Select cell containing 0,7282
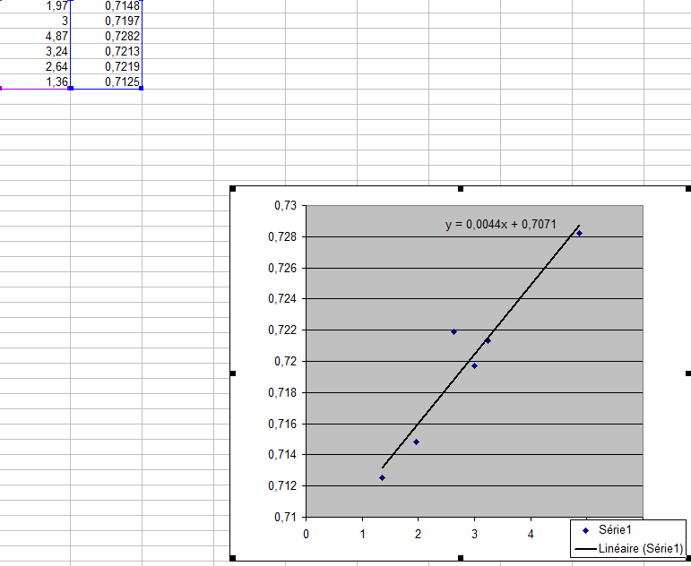The height and width of the screenshot is (566, 691). coord(107,36)
